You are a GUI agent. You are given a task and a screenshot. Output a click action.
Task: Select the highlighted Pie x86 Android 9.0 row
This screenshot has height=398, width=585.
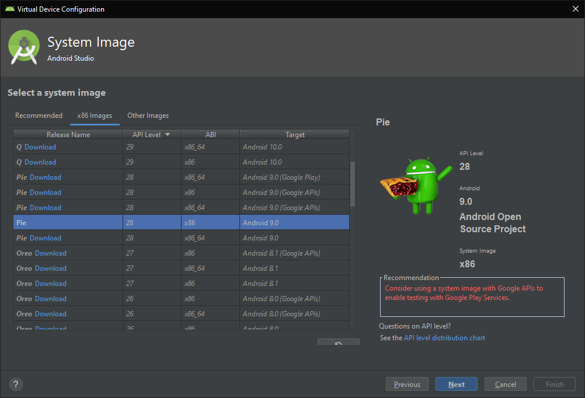pos(182,223)
